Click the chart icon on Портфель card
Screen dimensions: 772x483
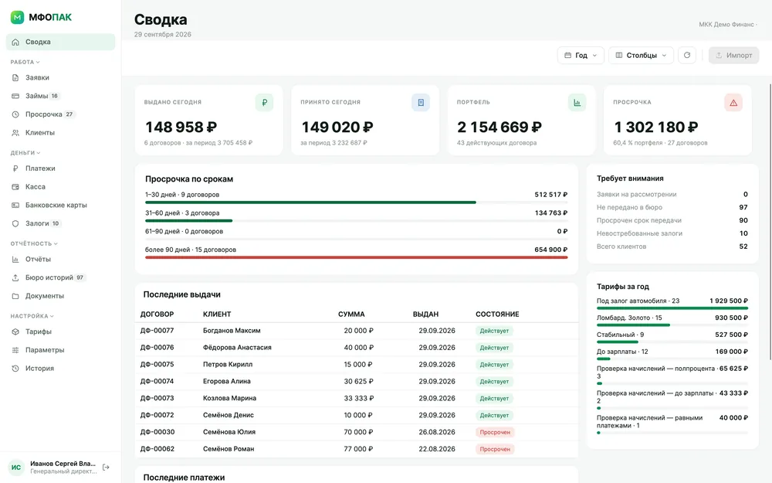pos(577,103)
